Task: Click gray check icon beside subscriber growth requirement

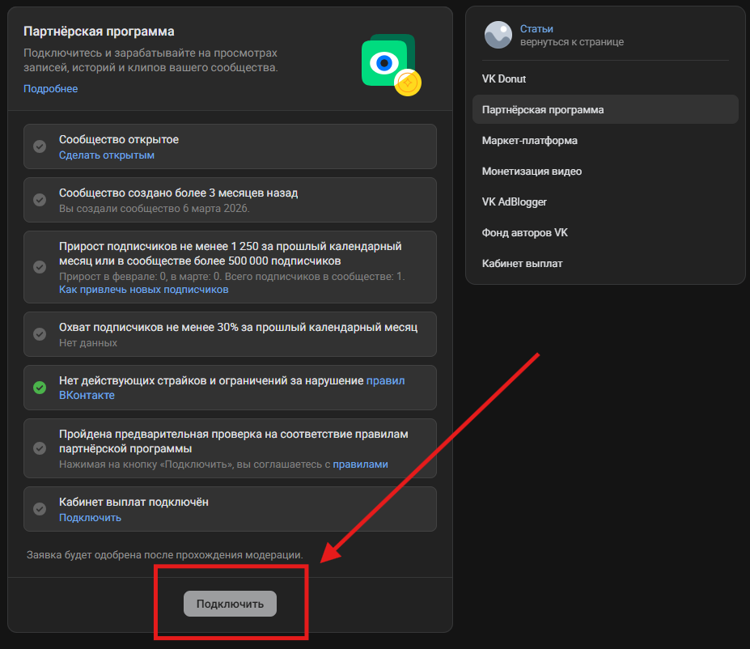Action: coord(39,267)
